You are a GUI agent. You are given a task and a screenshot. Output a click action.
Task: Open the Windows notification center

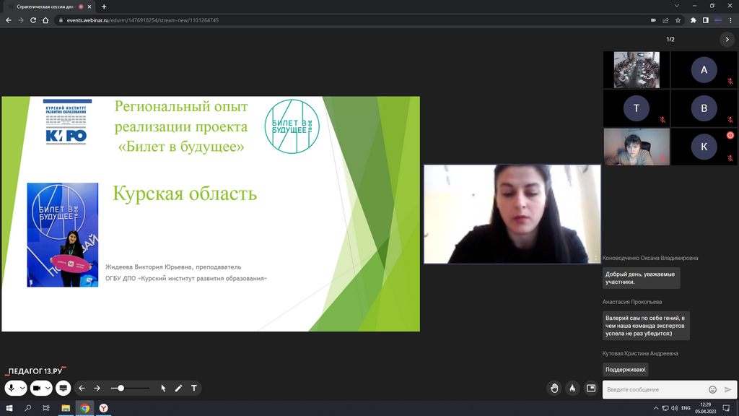[726, 408]
